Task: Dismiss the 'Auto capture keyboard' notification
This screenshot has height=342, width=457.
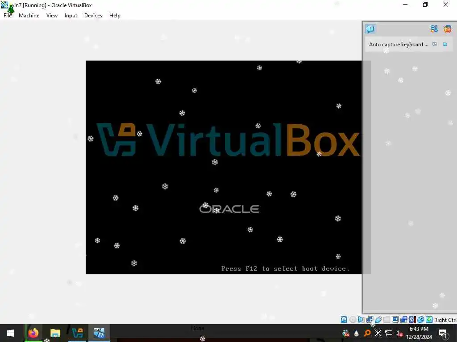Action: (x=445, y=44)
